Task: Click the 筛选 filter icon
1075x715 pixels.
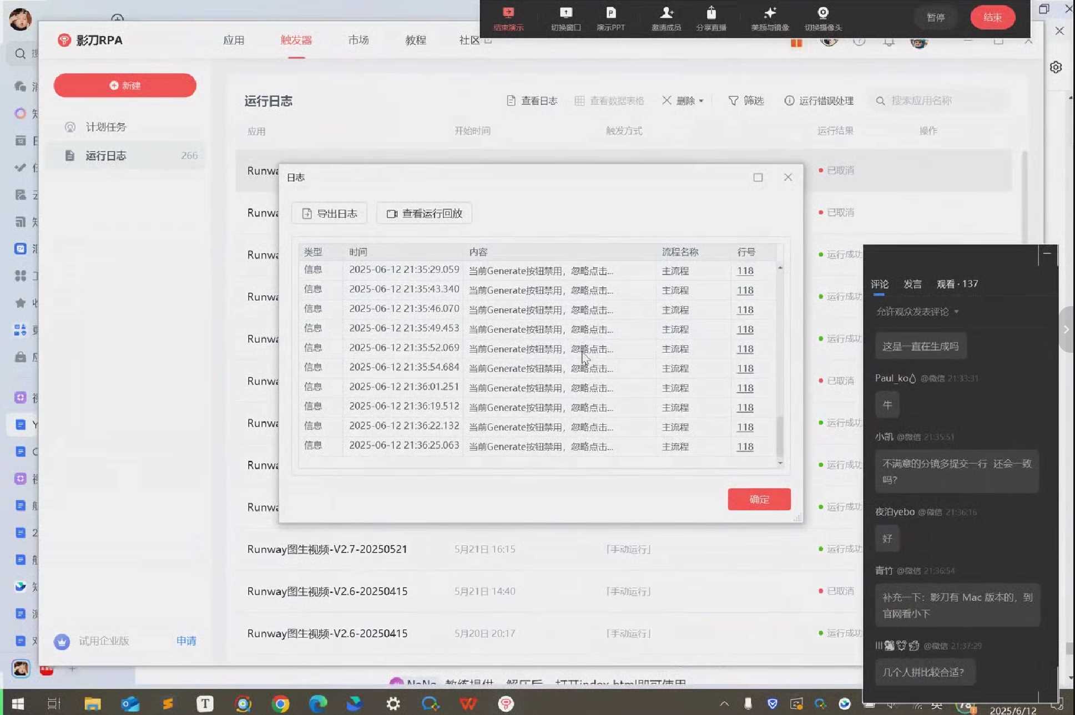Action: [x=746, y=100]
